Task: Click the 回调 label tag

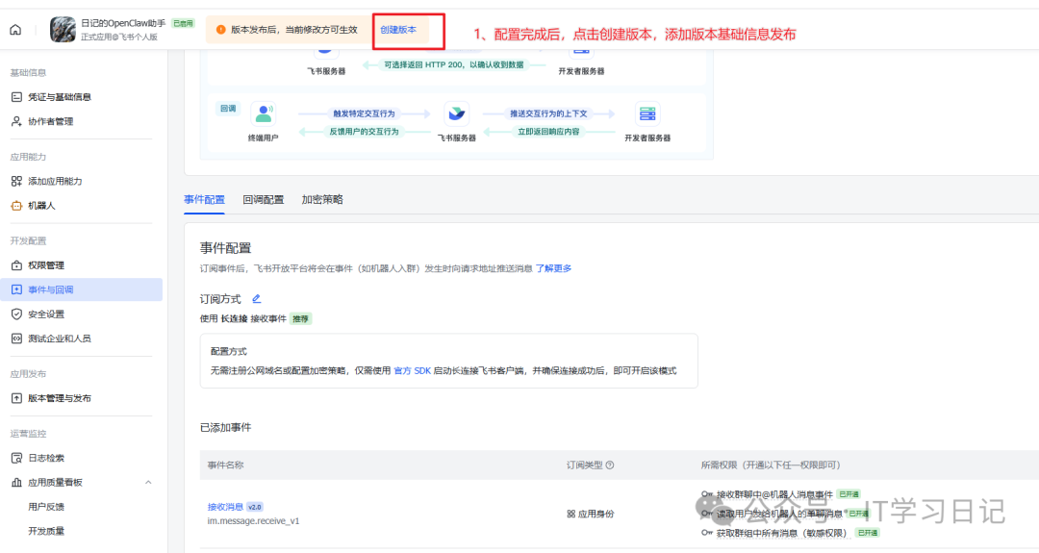Action: pos(228,108)
